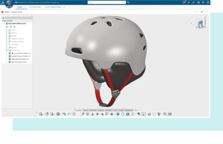Click the view orientation cube
Viewport: 223px width, 144px height.
tap(201, 23)
